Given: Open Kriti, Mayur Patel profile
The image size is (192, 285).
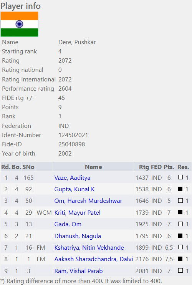Looking at the screenshot, I should point(78,212).
